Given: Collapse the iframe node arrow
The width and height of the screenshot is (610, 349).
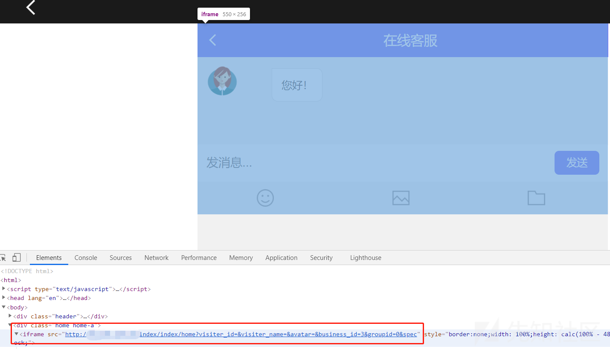Looking at the screenshot, I should [17, 334].
